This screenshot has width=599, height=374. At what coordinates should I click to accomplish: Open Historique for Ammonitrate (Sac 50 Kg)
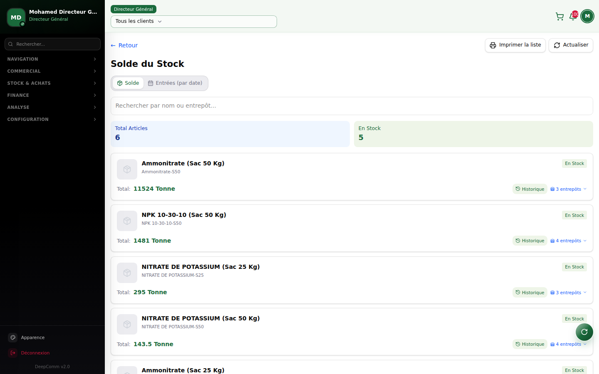tap(530, 189)
